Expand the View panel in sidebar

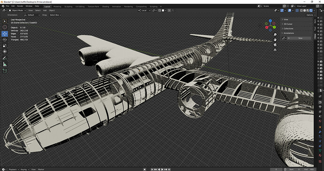297,19
